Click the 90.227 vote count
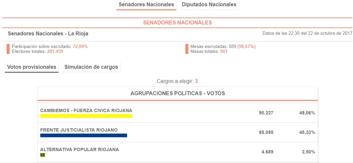Viewport: 353px width, 163px height. coord(266,113)
